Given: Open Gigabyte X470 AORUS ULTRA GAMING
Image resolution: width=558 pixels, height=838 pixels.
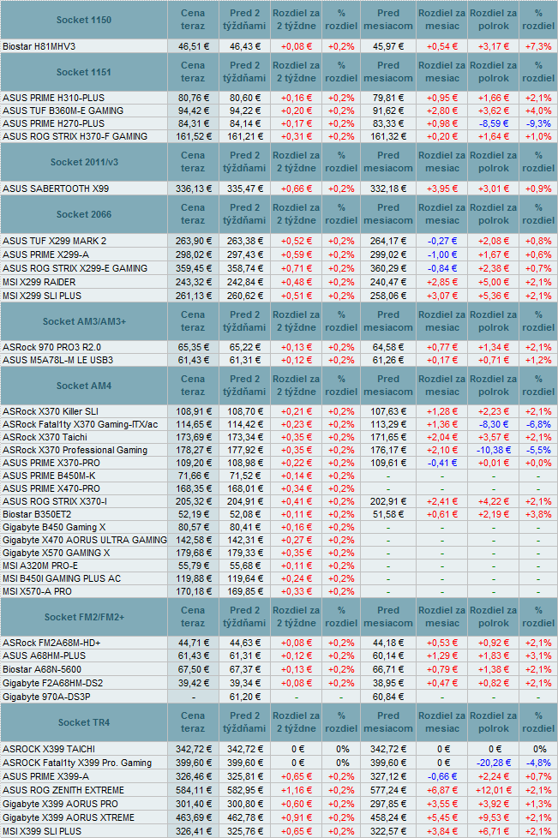Looking at the screenshot, I should tap(85, 540).
